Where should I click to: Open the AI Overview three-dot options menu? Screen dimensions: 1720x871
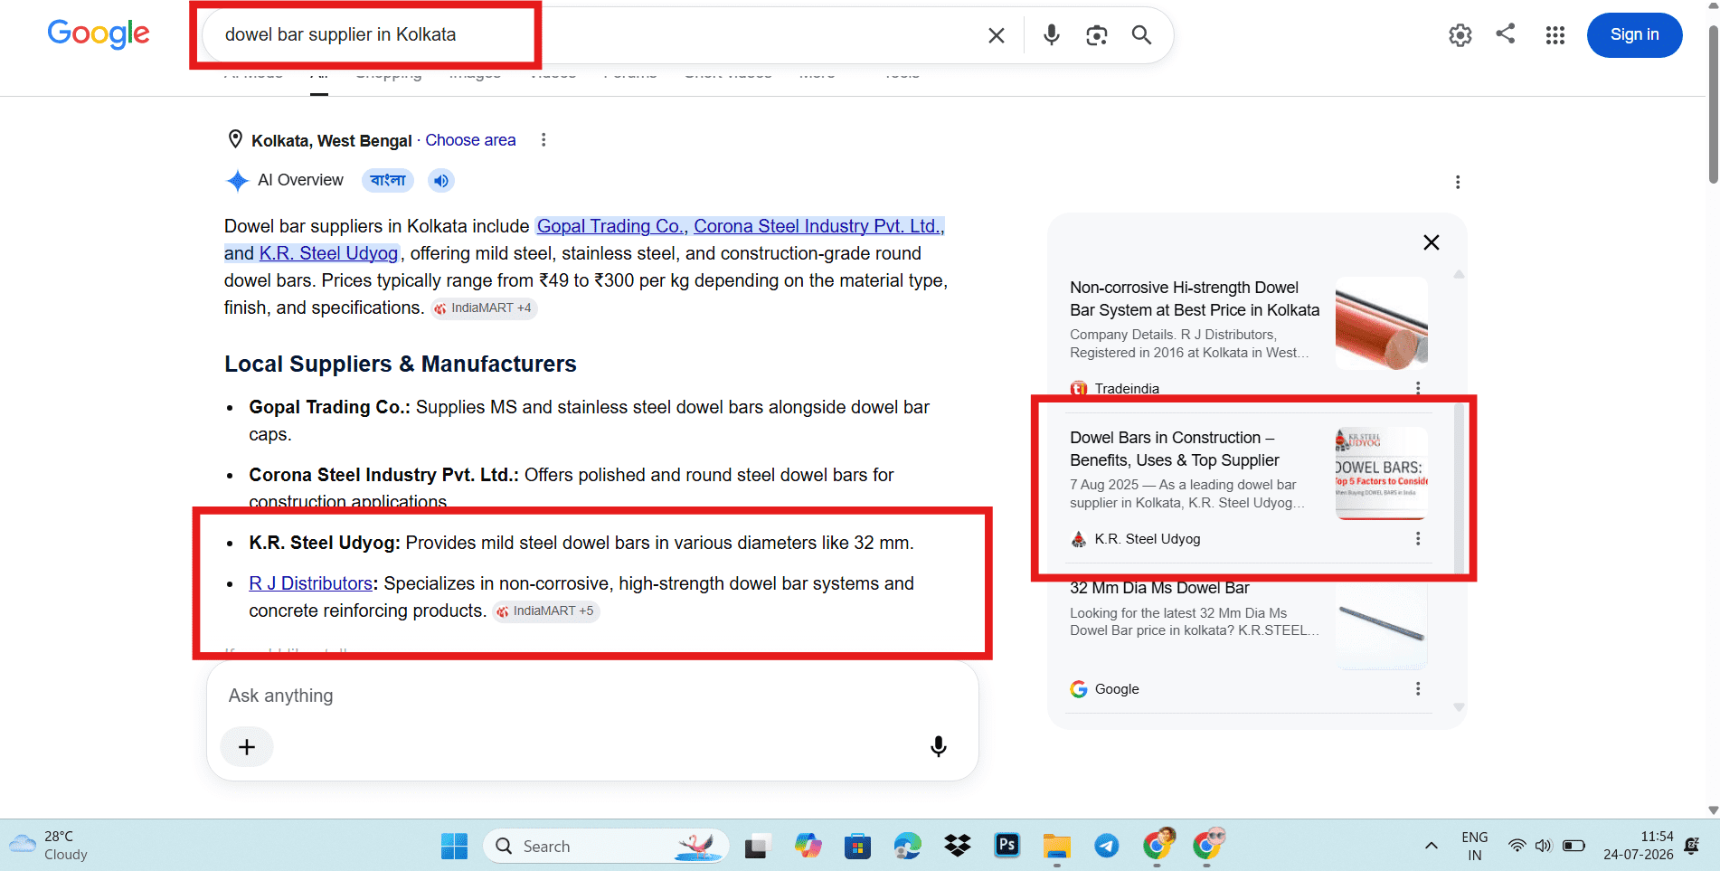coord(1458,182)
